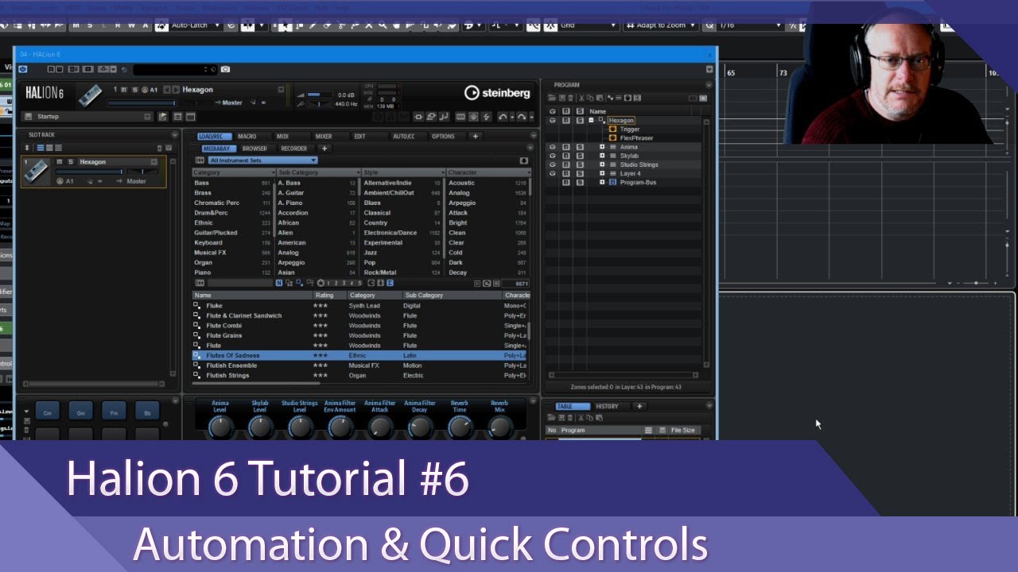Open Adapt to Zoom dropdown in Cubase toolbar
This screenshot has width=1018, height=572.
click(x=662, y=25)
